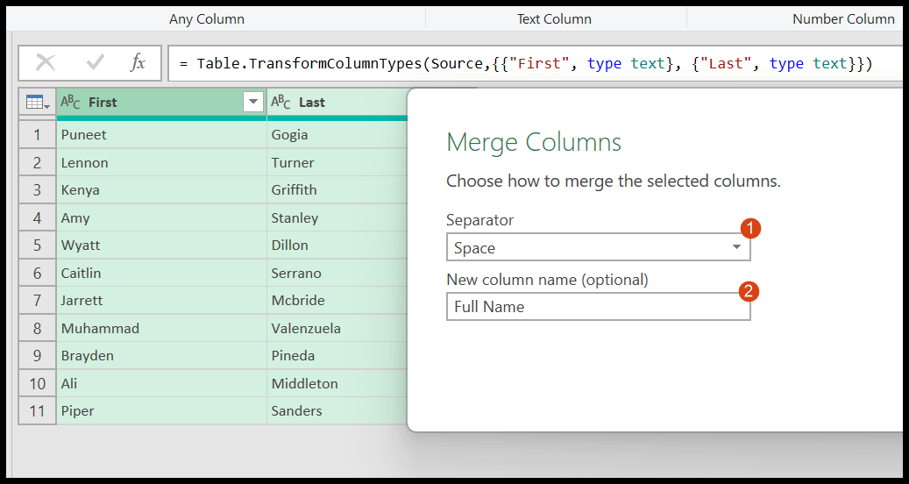Select row number 7 header
The height and width of the screenshot is (484, 909).
tap(37, 300)
